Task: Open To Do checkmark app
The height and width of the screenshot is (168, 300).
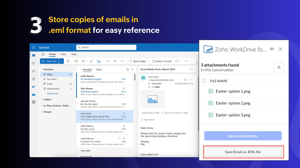Action: [x=33, y=87]
